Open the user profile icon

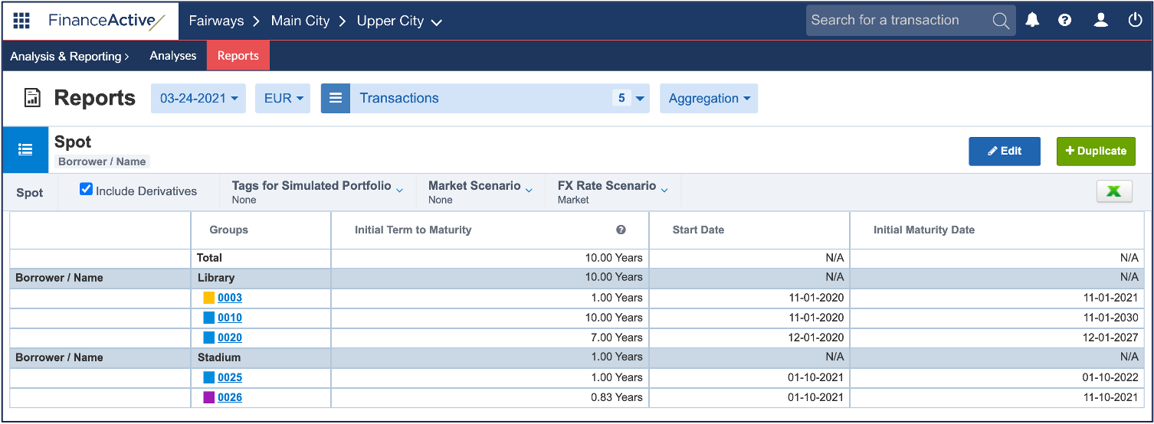tap(1100, 21)
